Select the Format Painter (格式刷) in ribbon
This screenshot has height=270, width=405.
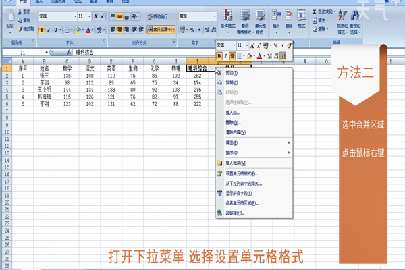pyautogui.click(x=26, y=29)
